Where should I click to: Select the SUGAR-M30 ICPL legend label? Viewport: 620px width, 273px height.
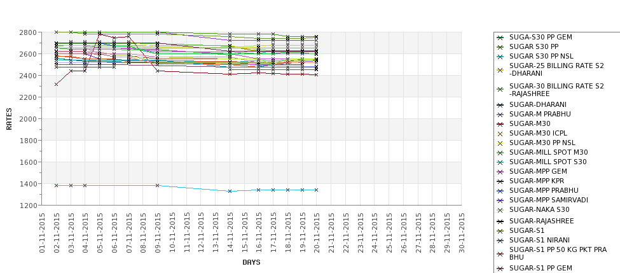click(538, 134)
